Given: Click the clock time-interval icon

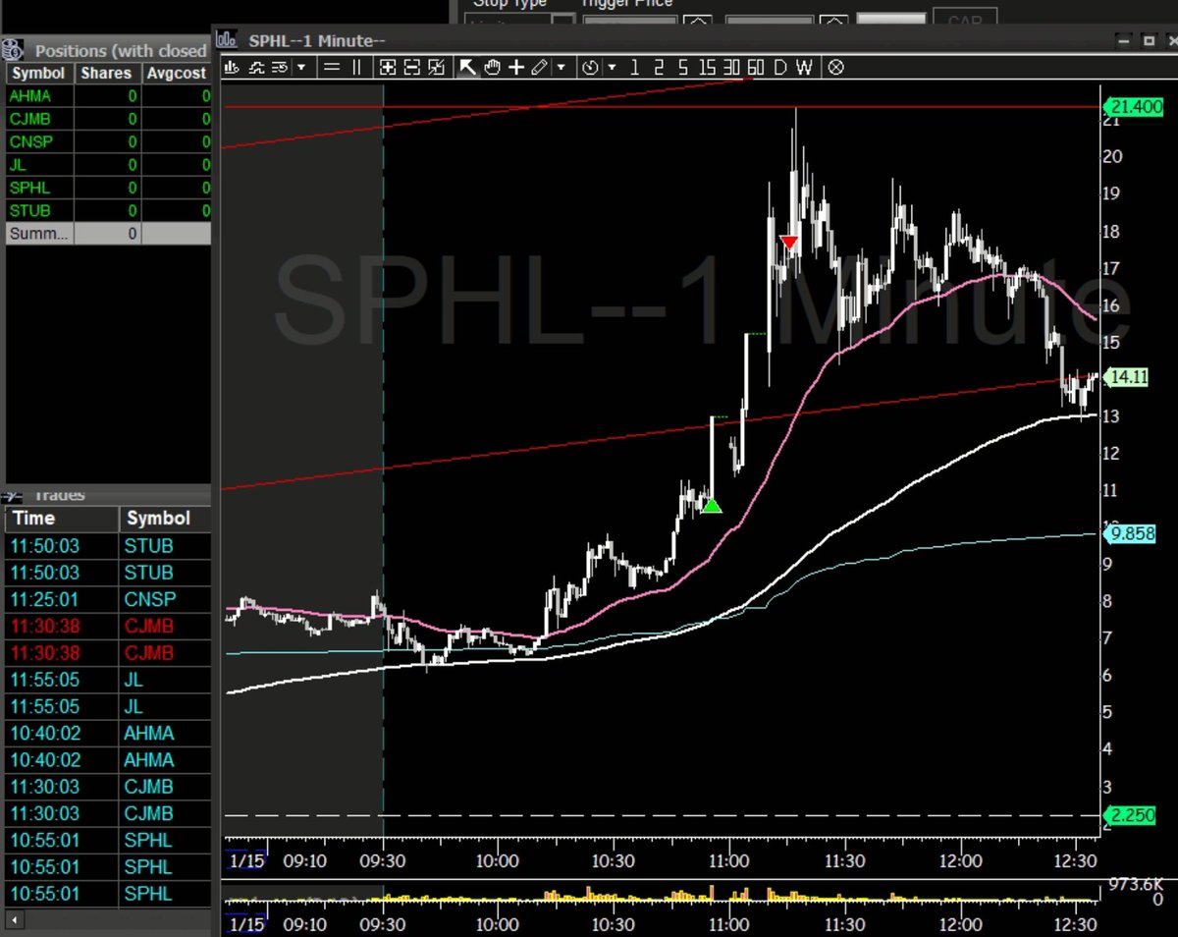Looking at the screenshot, I should (589, 67).
